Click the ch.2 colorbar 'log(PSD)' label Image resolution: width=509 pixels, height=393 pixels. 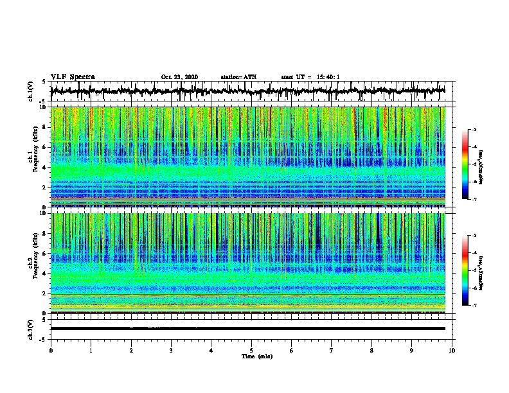pos(481,273)
